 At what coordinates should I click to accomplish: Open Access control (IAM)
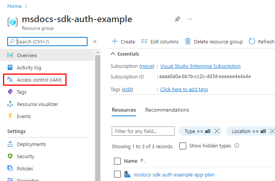click(x=35, y=80)
